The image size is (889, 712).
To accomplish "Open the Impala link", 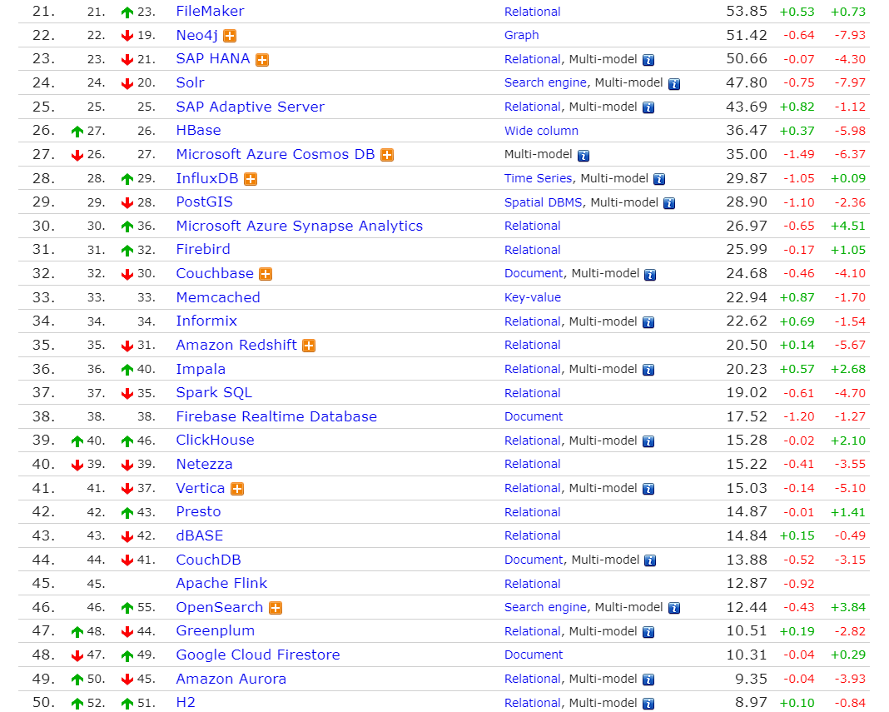I will [201, 369].
